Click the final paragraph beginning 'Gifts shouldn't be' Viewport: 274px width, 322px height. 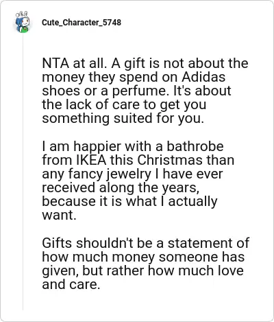click(145, 264)
